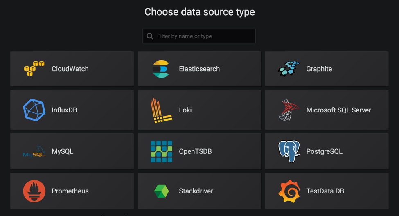
Task: Click the Stackdriver green hexagon icon
Action: tap(161, 191)
